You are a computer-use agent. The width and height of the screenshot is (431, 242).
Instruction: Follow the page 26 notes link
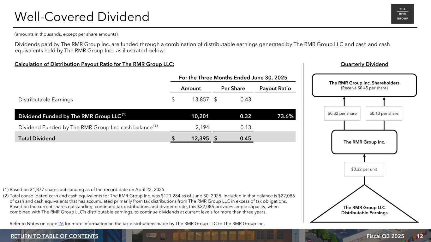(61, 224)
